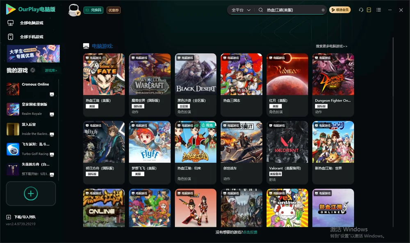
Task: Click the 极速会员 VIP button
Action: click(x=339, y=10)
